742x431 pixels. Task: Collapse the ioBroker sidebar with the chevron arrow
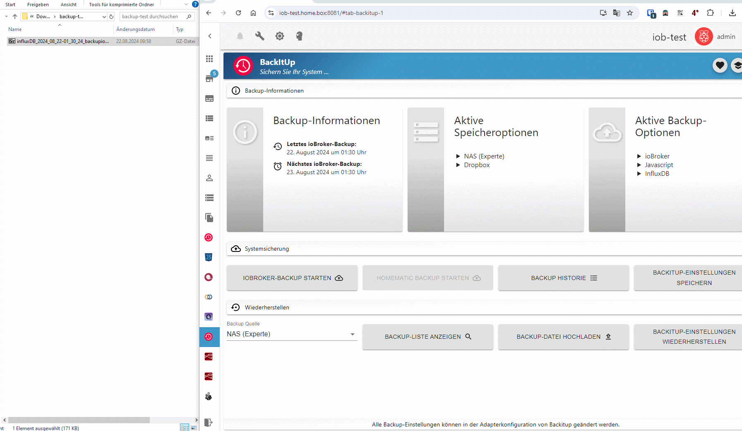pyautogui.click(x=210, y=36)
